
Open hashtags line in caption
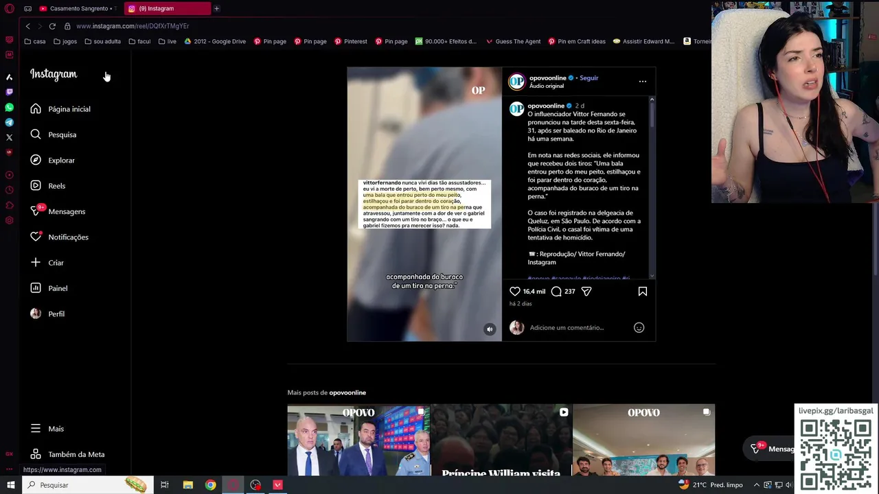(579, 278)
